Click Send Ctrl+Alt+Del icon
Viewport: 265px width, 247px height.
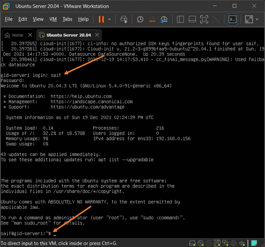[124, 19]
